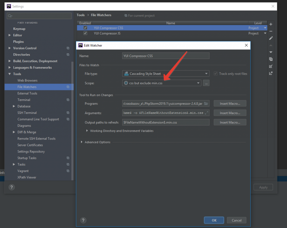Remove selected watcher with minus icon
The image size is (287, 228).
(x=271, y=31)
